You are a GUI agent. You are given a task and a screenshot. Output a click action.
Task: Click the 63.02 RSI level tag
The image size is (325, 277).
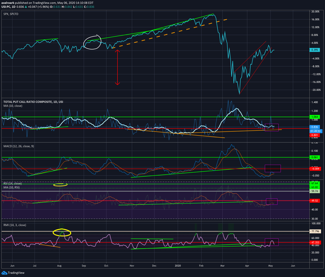pyautogui.click(x=314, y=188)
